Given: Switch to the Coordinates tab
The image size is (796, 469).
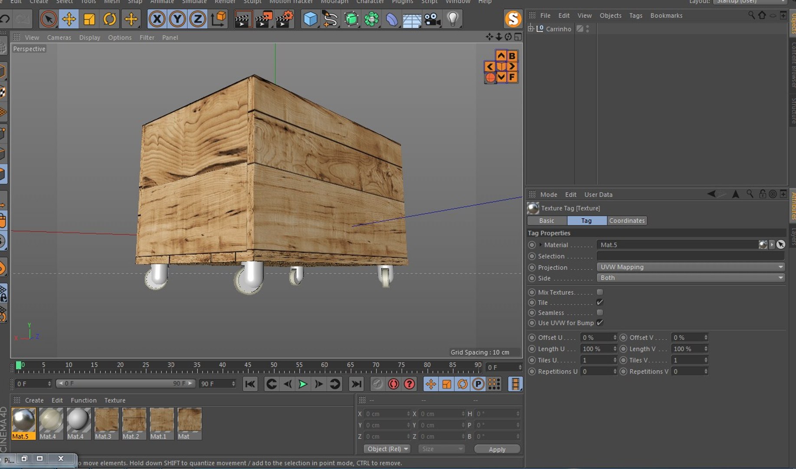Looking at the screenshot, I should (627, 221).
